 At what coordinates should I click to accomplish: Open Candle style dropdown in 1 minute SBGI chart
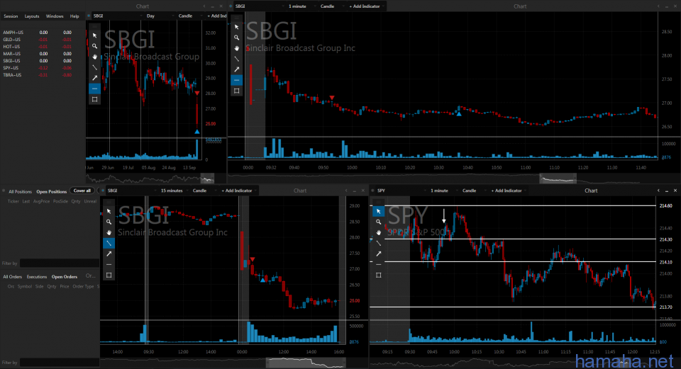pos(332,6)
